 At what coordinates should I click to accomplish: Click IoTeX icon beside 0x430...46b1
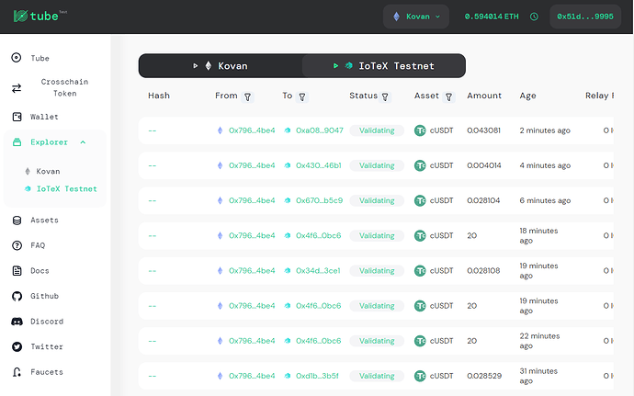coord(288,165)
